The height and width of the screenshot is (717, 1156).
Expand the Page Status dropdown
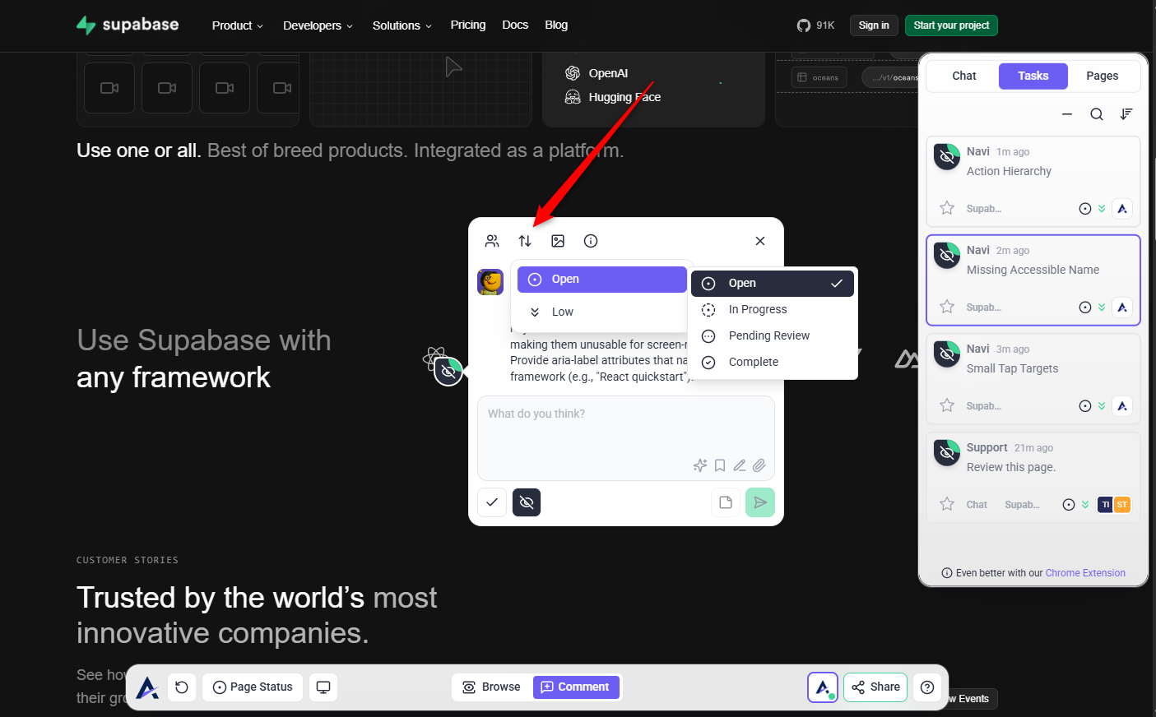(253, 687)
